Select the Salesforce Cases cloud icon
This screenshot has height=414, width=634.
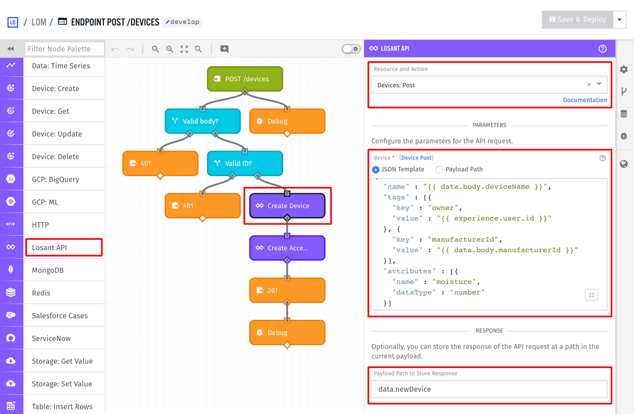[x=11, y=316]
